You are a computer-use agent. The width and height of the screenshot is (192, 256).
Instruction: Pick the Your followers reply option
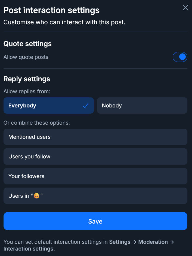point(95,176)
